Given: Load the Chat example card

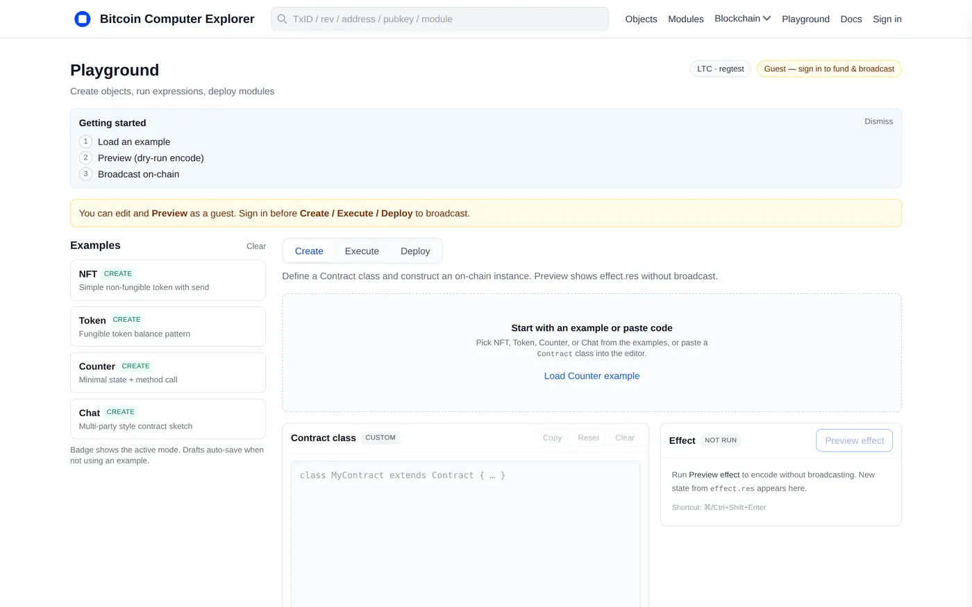Looking at the screenshot, I should 168,419.
